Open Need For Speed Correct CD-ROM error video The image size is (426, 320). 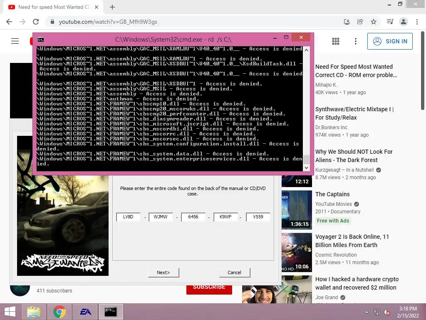point(356,71)
